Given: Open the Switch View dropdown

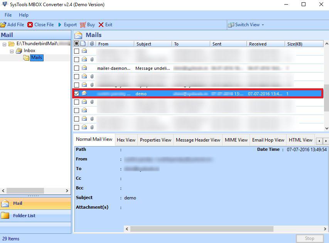Looking at the screenshot, I should pos(246,24).
